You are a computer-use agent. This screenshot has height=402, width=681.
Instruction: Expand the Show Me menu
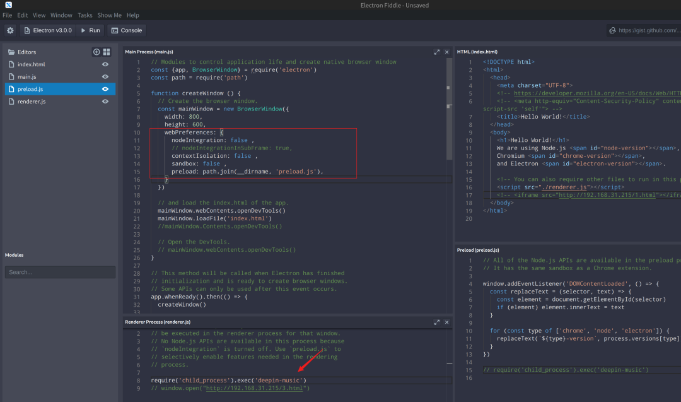pos(109,15)
